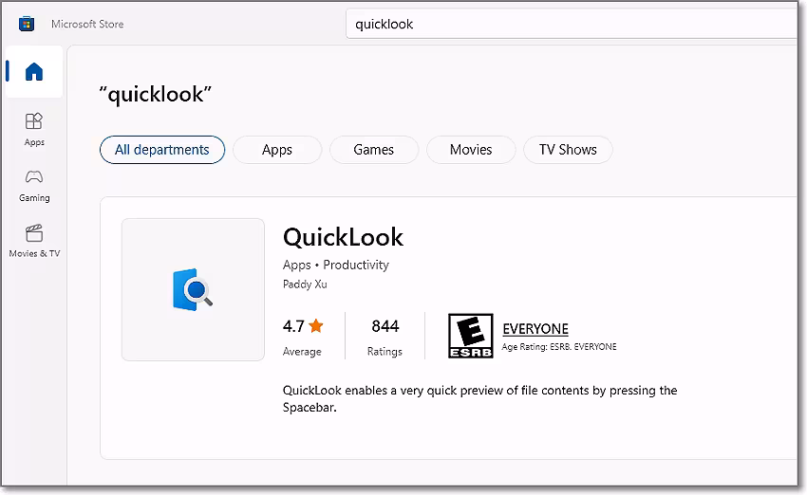Click the EVERYONE age rating link
This screenshot has width=807, height=495.
click(x=535, y=329)
